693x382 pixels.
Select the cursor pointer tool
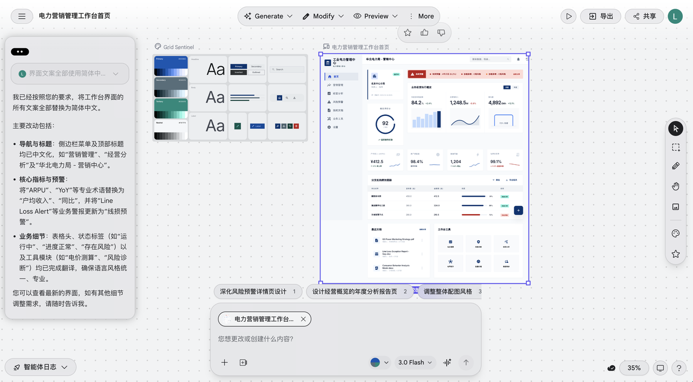676,128
